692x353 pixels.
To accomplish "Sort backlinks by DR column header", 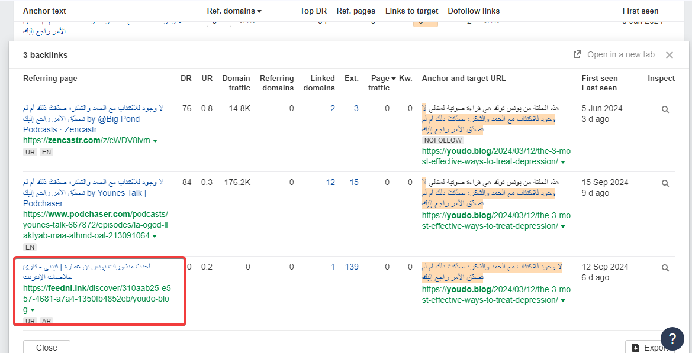I will pyautogui.click(x=186, y=78).
